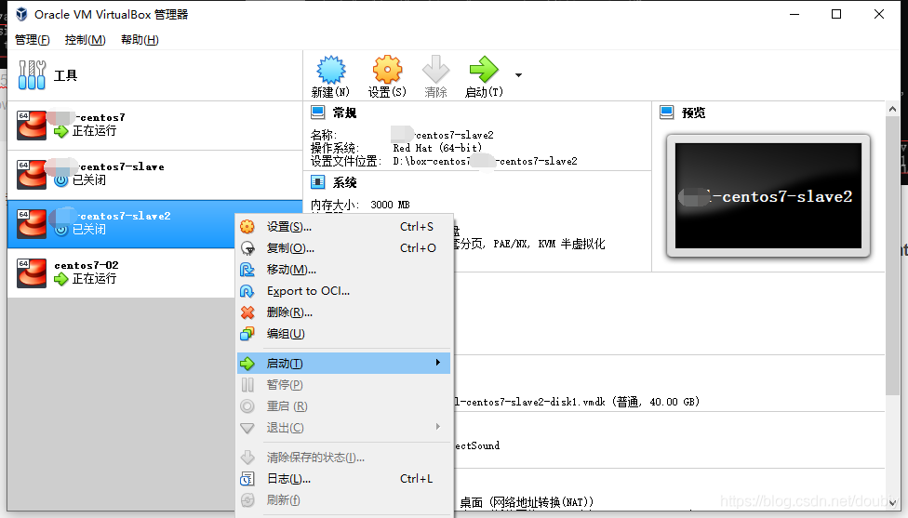
Task: Select the centos7-slave powered-off VM entry
Action: click(154, 175)
